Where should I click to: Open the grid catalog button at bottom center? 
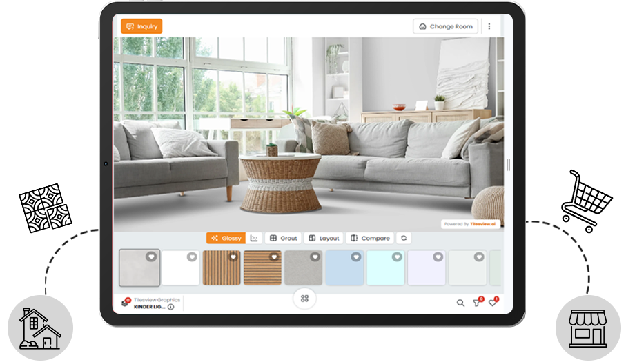coord(304,299)
